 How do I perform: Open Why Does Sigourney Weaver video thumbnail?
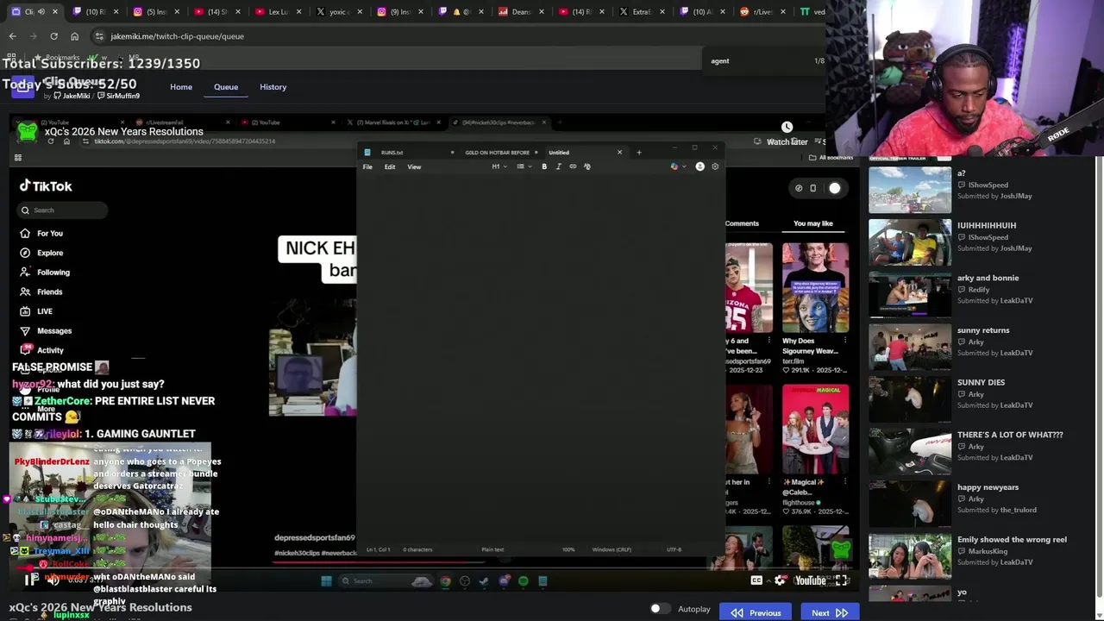click(x=815, y=287)
